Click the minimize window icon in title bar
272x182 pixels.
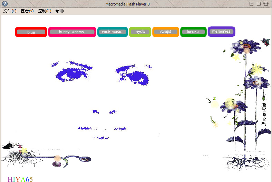coord(251,4)
